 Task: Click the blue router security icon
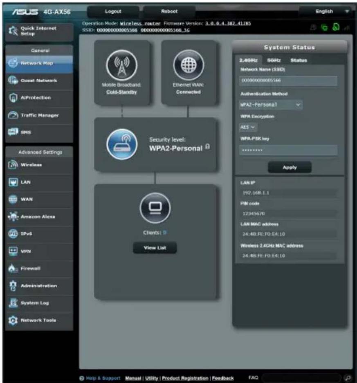[x=122, y=144]
